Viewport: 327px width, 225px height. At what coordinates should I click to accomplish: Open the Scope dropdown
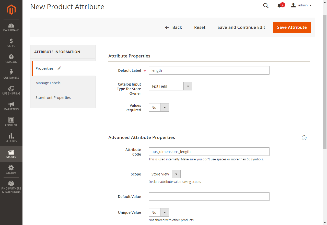pyautogui.click(x=176, y=174)
